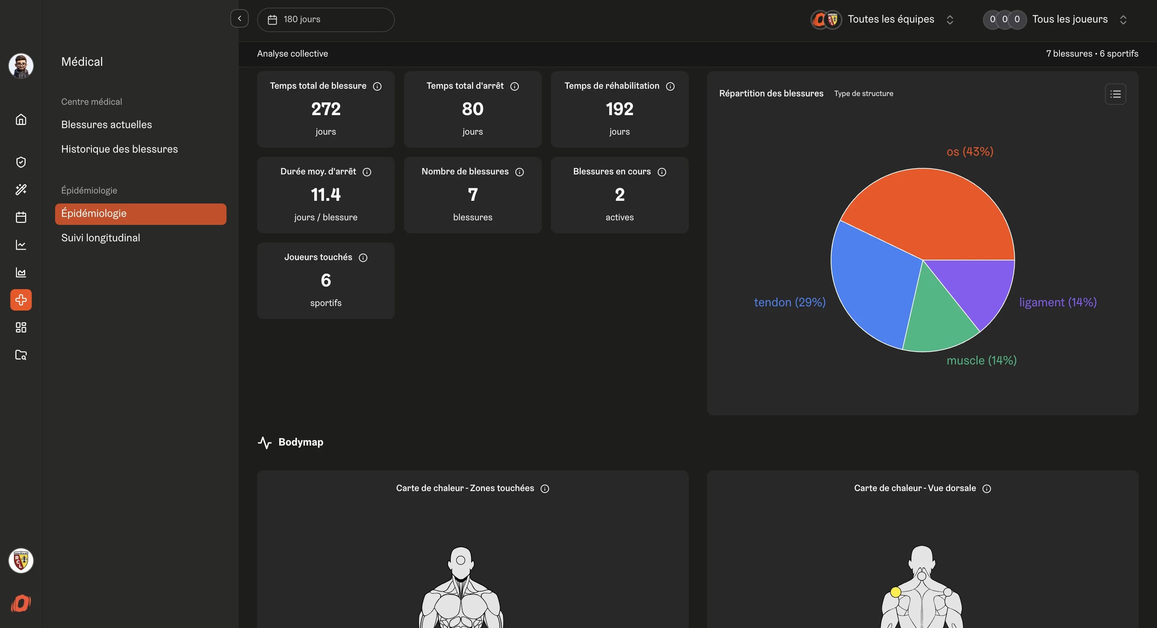Go to Blessures actuelles
This screenshot has width=1157, height=628.
tap(106, 124)
